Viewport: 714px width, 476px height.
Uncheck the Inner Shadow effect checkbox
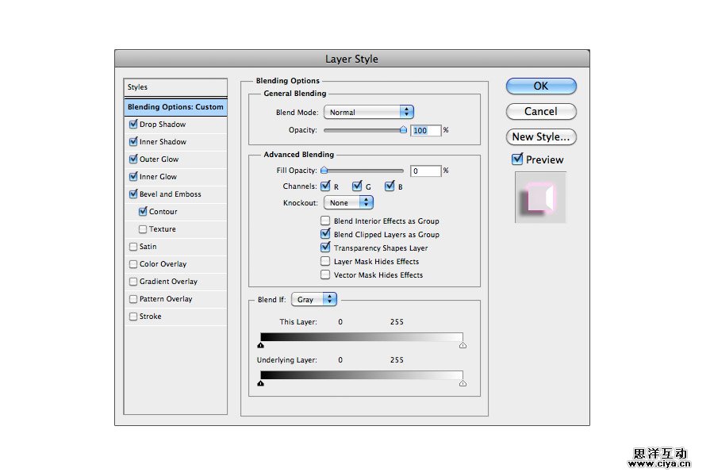(133, 142)
